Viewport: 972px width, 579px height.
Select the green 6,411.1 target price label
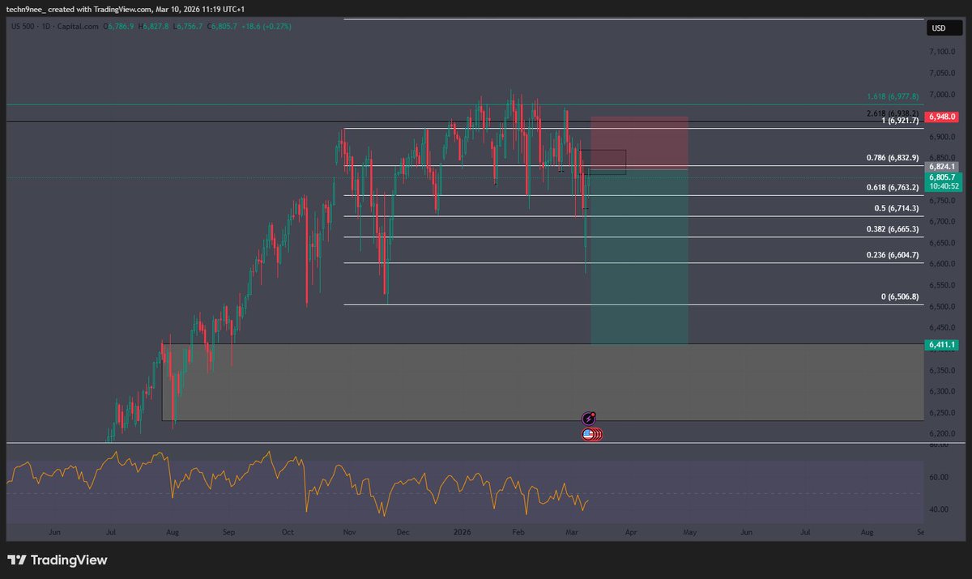tap(943, 344)
